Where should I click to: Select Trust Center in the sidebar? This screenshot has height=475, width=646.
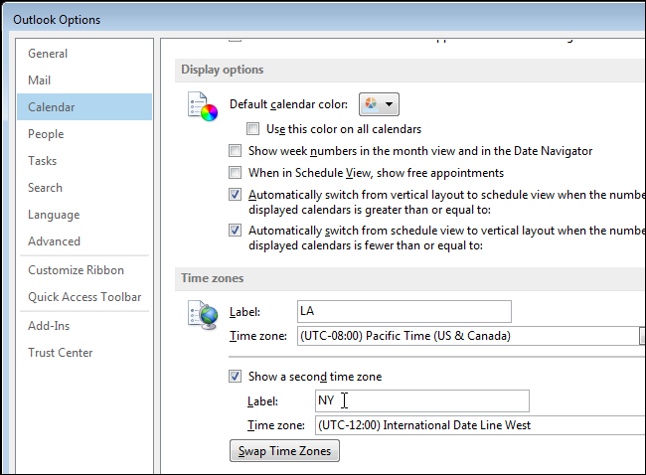[61, 353]
